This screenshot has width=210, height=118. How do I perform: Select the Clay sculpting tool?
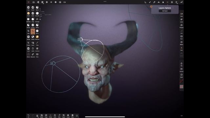[x=29, y=8]
